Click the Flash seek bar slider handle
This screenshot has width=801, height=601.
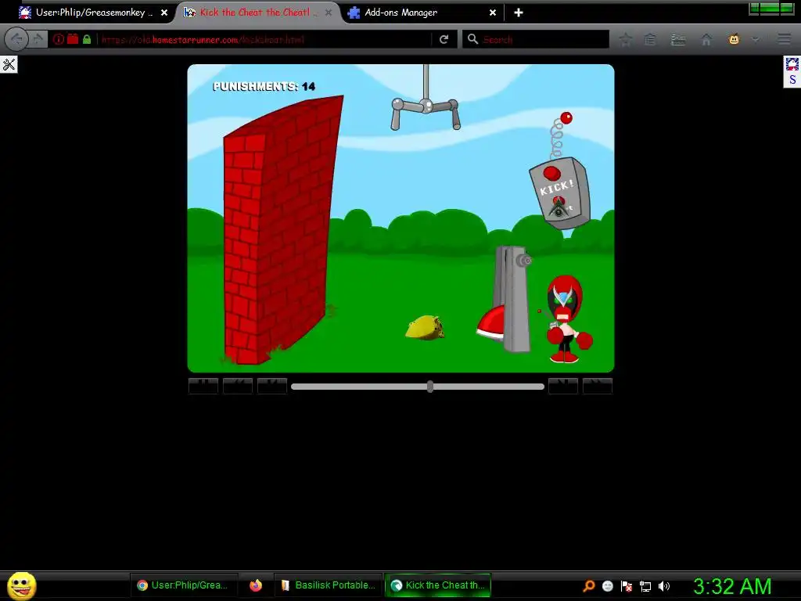tap(430, 387)
